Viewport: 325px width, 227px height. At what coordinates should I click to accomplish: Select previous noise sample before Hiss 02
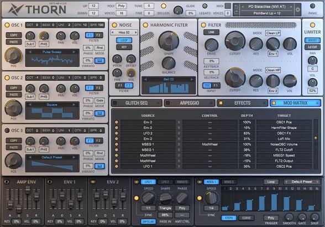(x=113, y=33)
